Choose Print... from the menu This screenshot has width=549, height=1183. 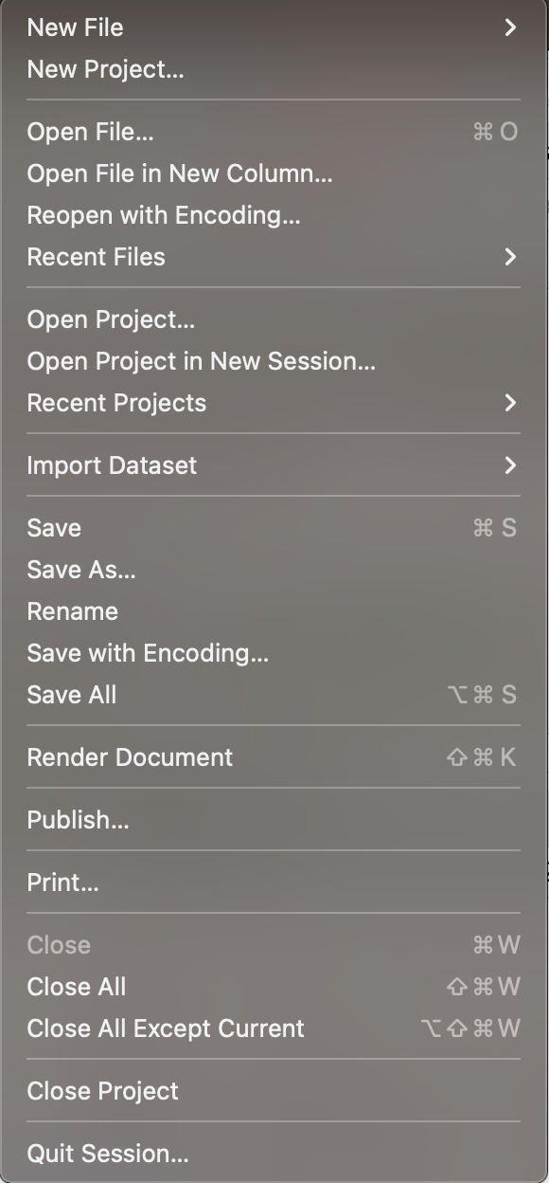tap(274, 883)
